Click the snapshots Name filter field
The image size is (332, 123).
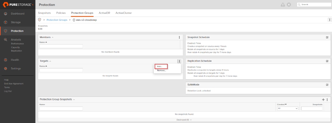(61, 108)
